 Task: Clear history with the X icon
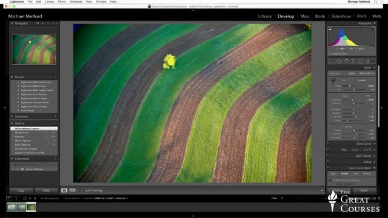56,123
